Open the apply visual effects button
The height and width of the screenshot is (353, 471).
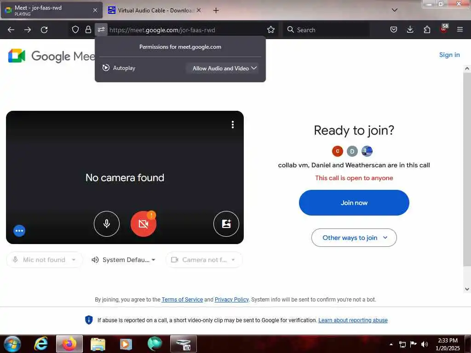tap(226, 224)
